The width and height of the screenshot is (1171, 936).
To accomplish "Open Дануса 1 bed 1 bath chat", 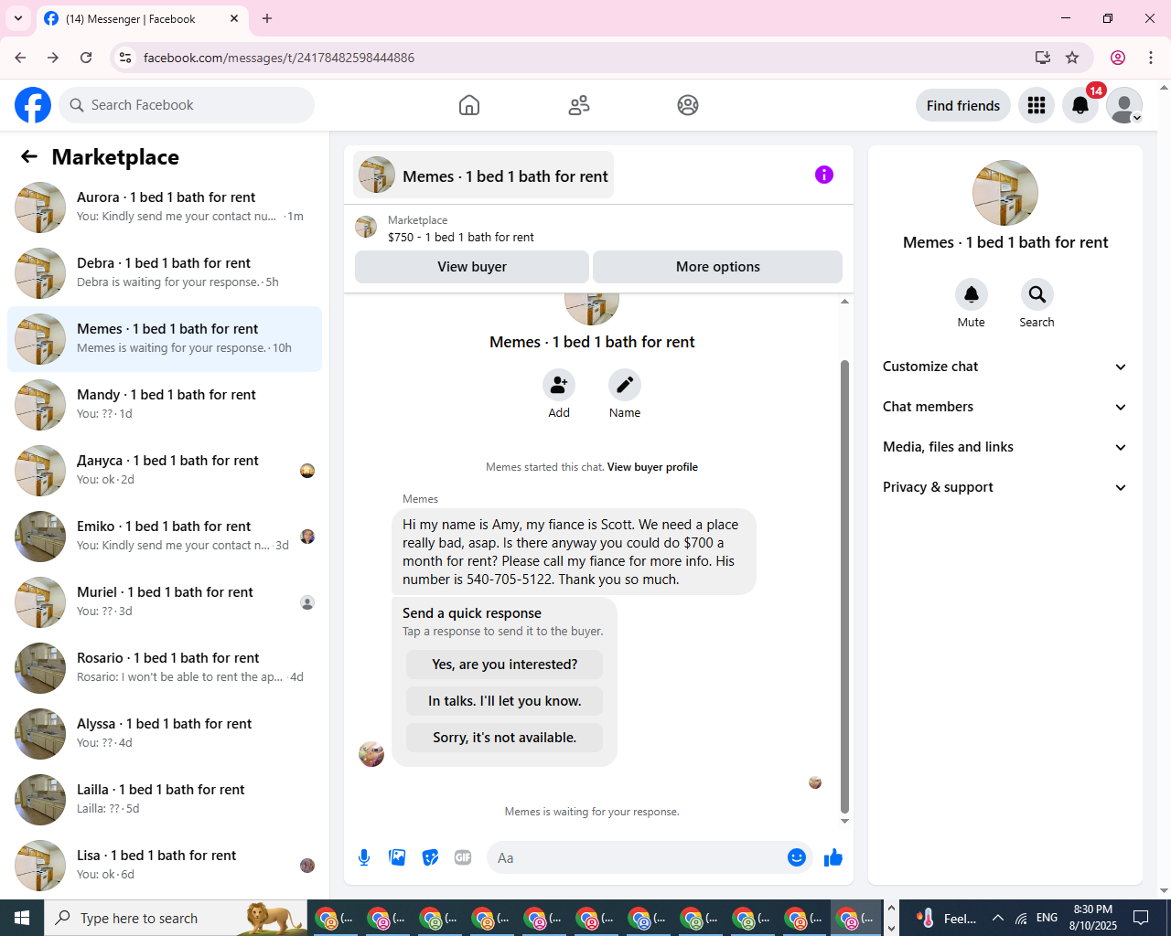I will (x=165, y=471).
